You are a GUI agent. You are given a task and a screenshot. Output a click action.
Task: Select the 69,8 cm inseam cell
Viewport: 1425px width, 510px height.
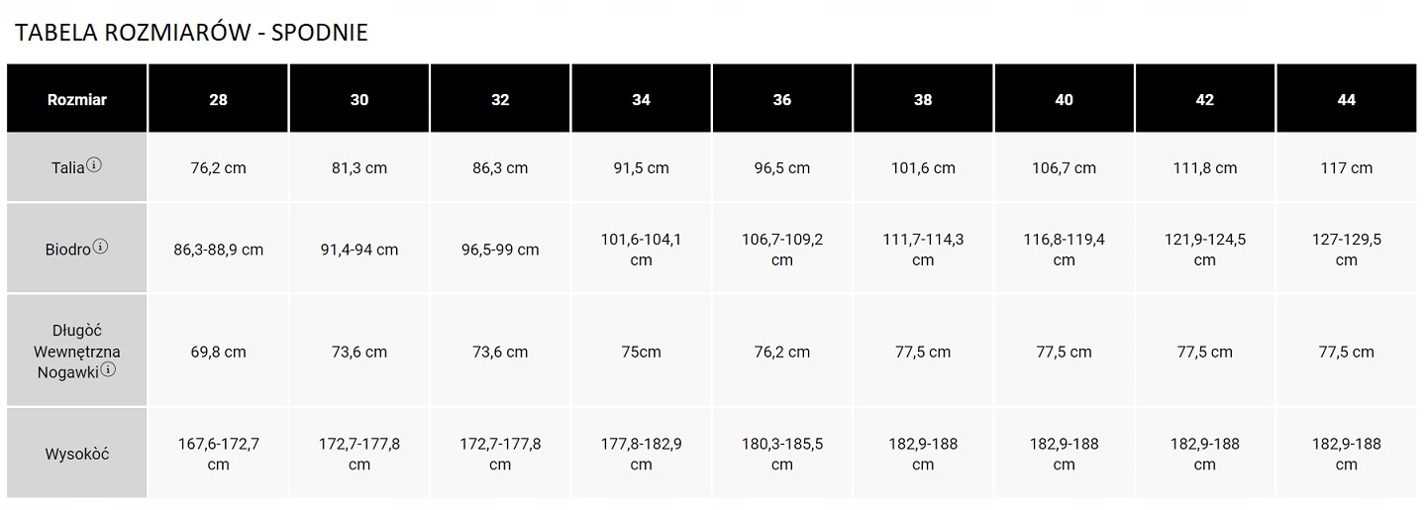coord(218,352)
